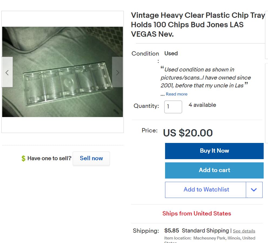
Task: Open the See details shipping link
Action: click(x=244, y=231)
